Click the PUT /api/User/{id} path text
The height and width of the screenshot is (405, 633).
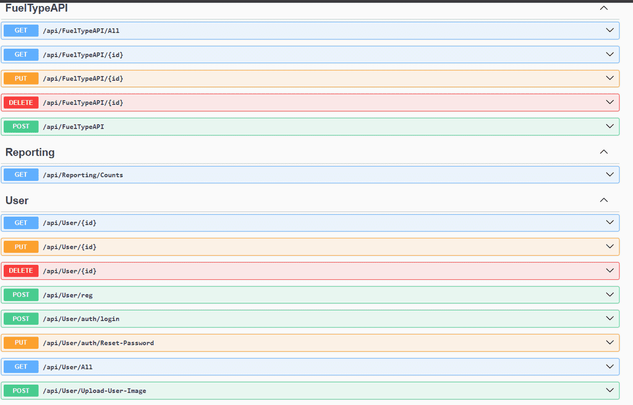(69, 247)
